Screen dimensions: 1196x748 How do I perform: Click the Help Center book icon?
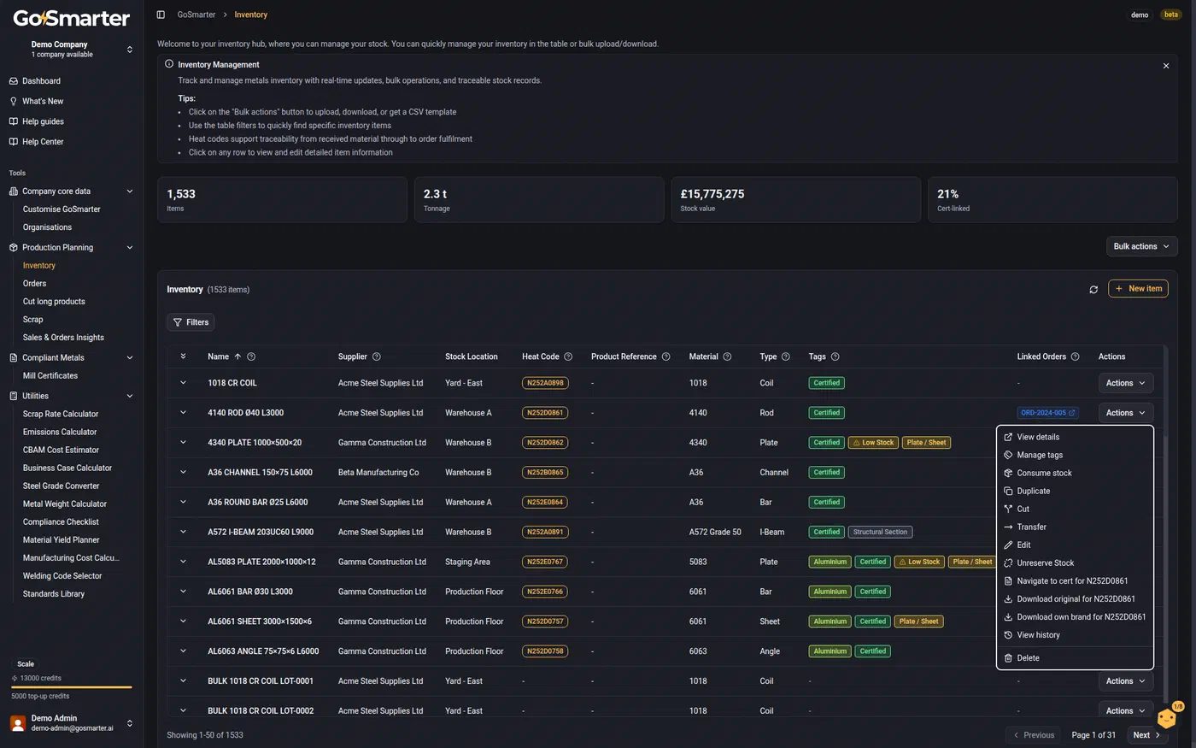pos(14,142)
